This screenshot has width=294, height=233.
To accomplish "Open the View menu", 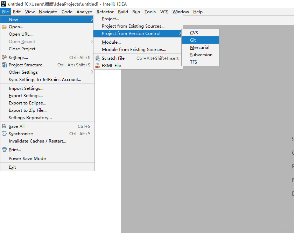I will click(x=30, y=12).
